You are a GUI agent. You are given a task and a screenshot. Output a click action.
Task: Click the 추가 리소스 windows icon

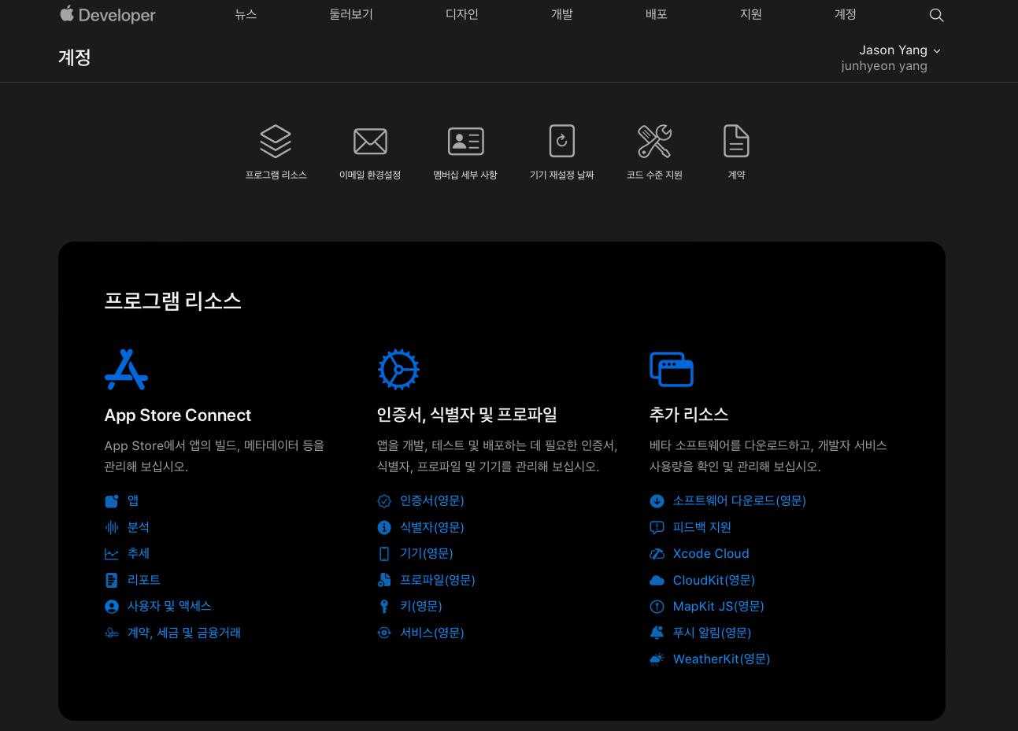[x=672, y=369]
